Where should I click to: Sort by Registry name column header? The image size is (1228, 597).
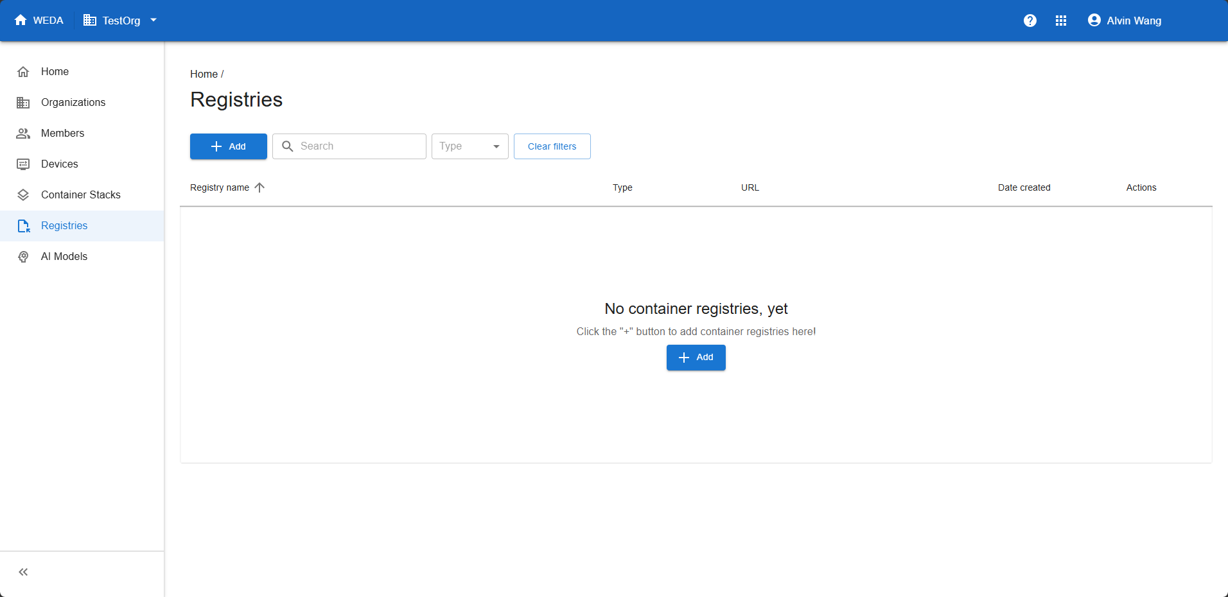pos(220,187)
